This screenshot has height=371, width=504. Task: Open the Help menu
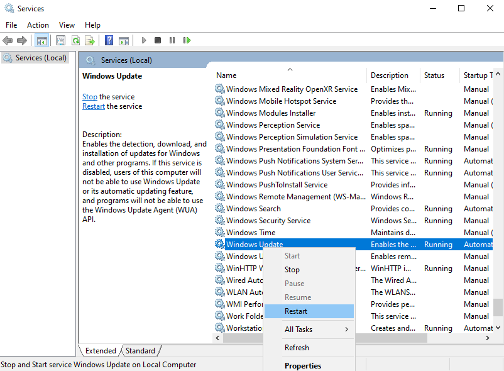coord(92,25)
